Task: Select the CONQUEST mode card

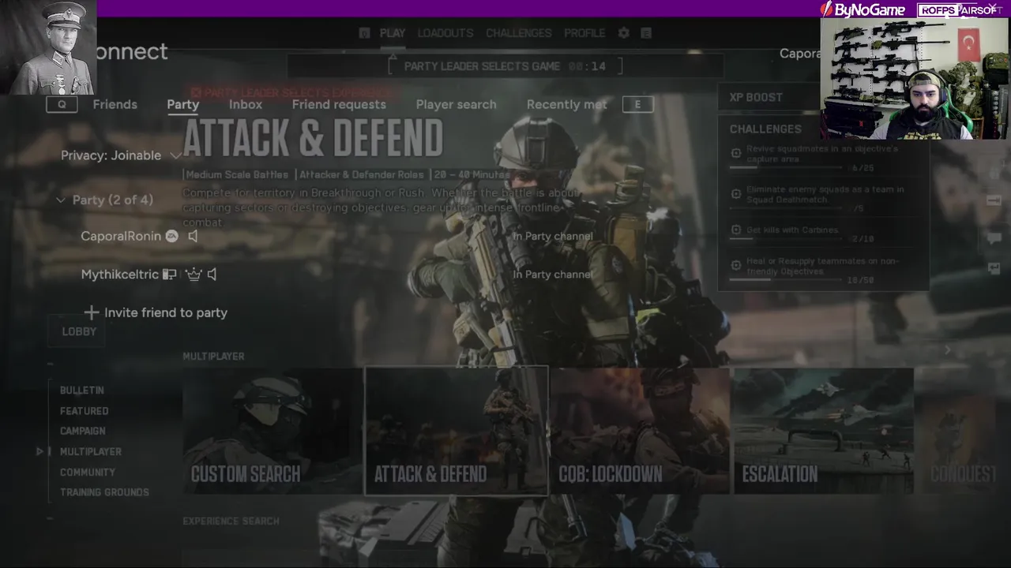Action: click(962, 431)
